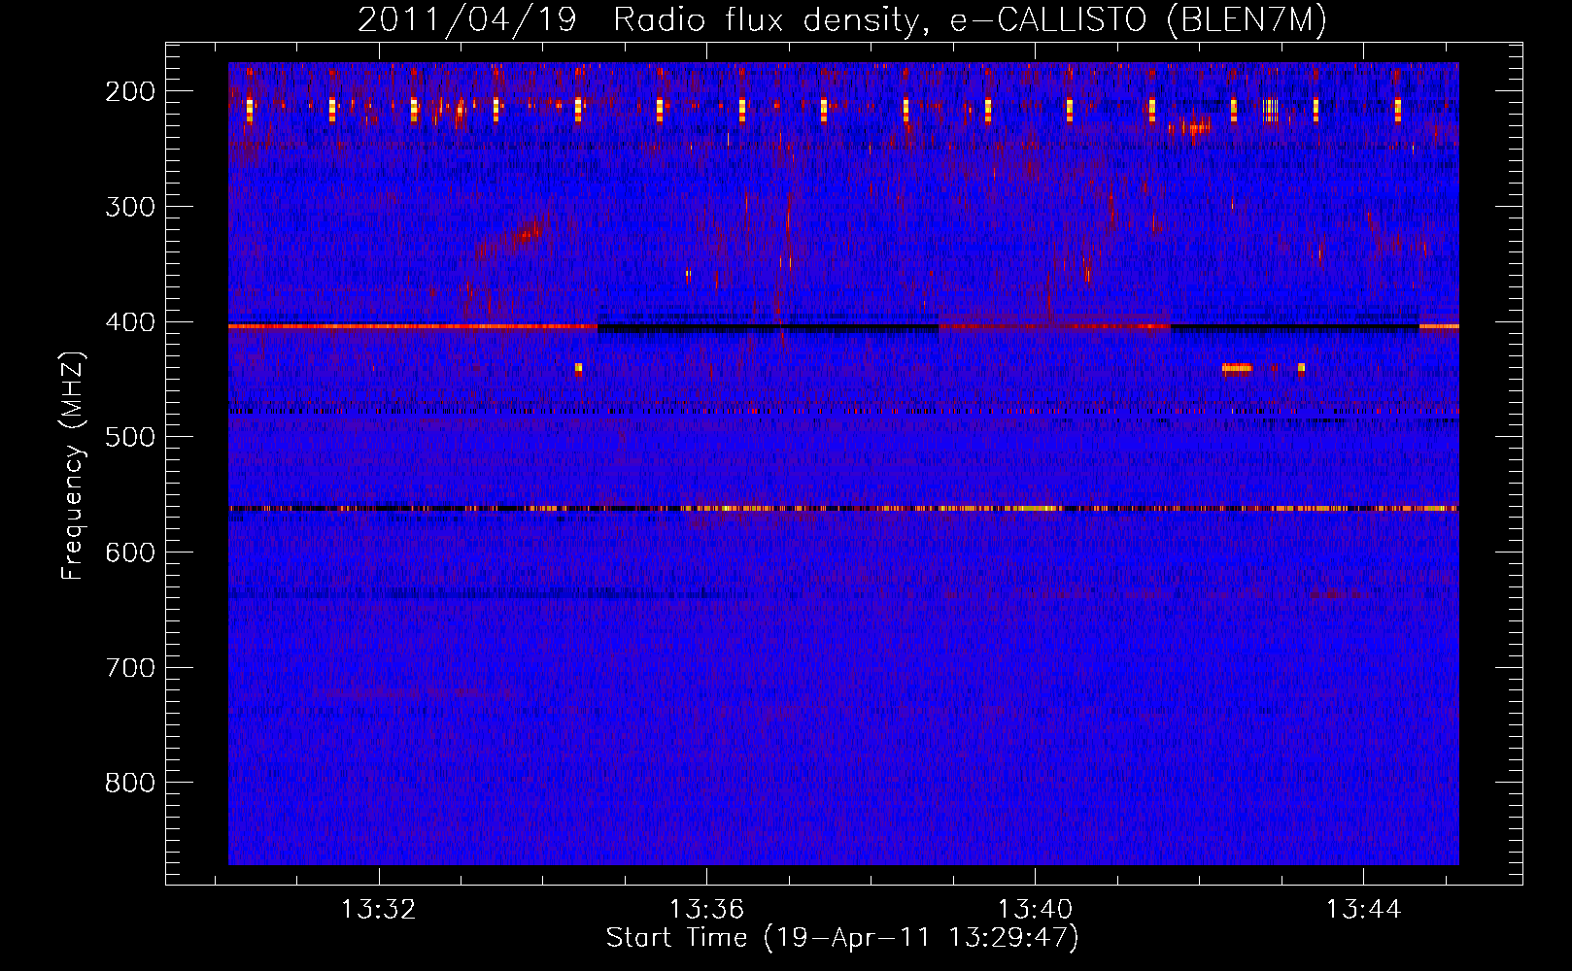1572x971 pixels.
Task: Click the long yellow burst at 440 MHz after 13:42
Action: 1237,368
